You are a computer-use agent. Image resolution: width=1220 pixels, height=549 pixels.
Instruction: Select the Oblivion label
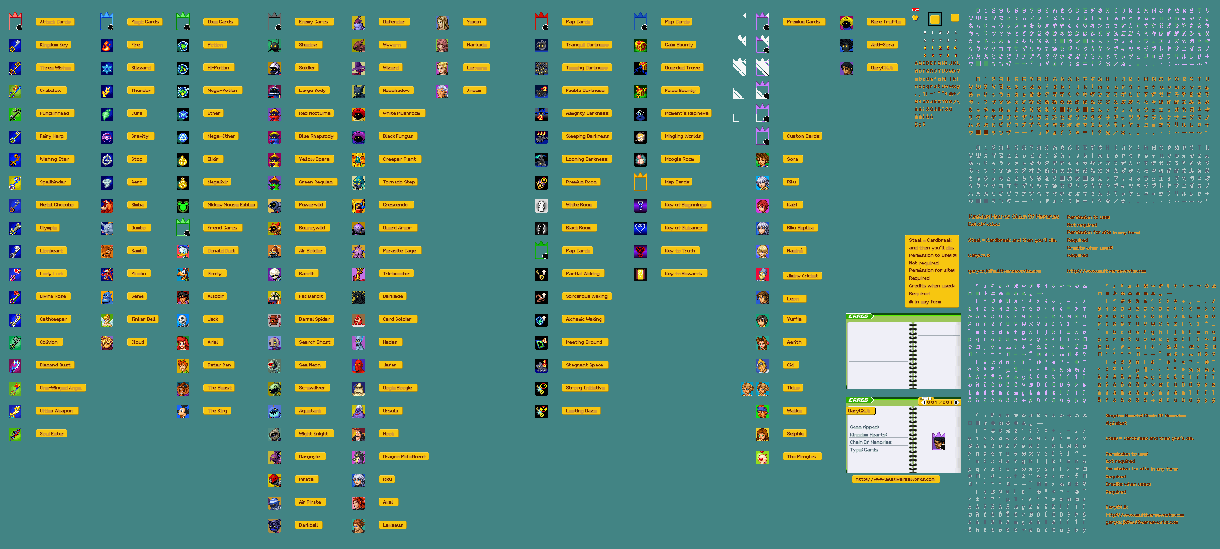[x=49, y=342]
